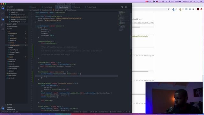This screenshot has width=204, height=115.
Task: Expand the public folder
Action: [10, 29]
